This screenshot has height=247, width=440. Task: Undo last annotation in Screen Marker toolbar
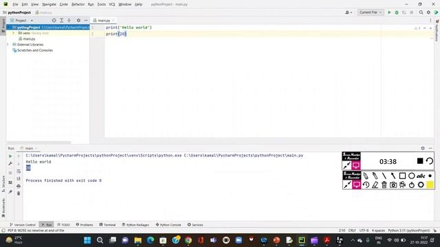[x=366, y=185]
